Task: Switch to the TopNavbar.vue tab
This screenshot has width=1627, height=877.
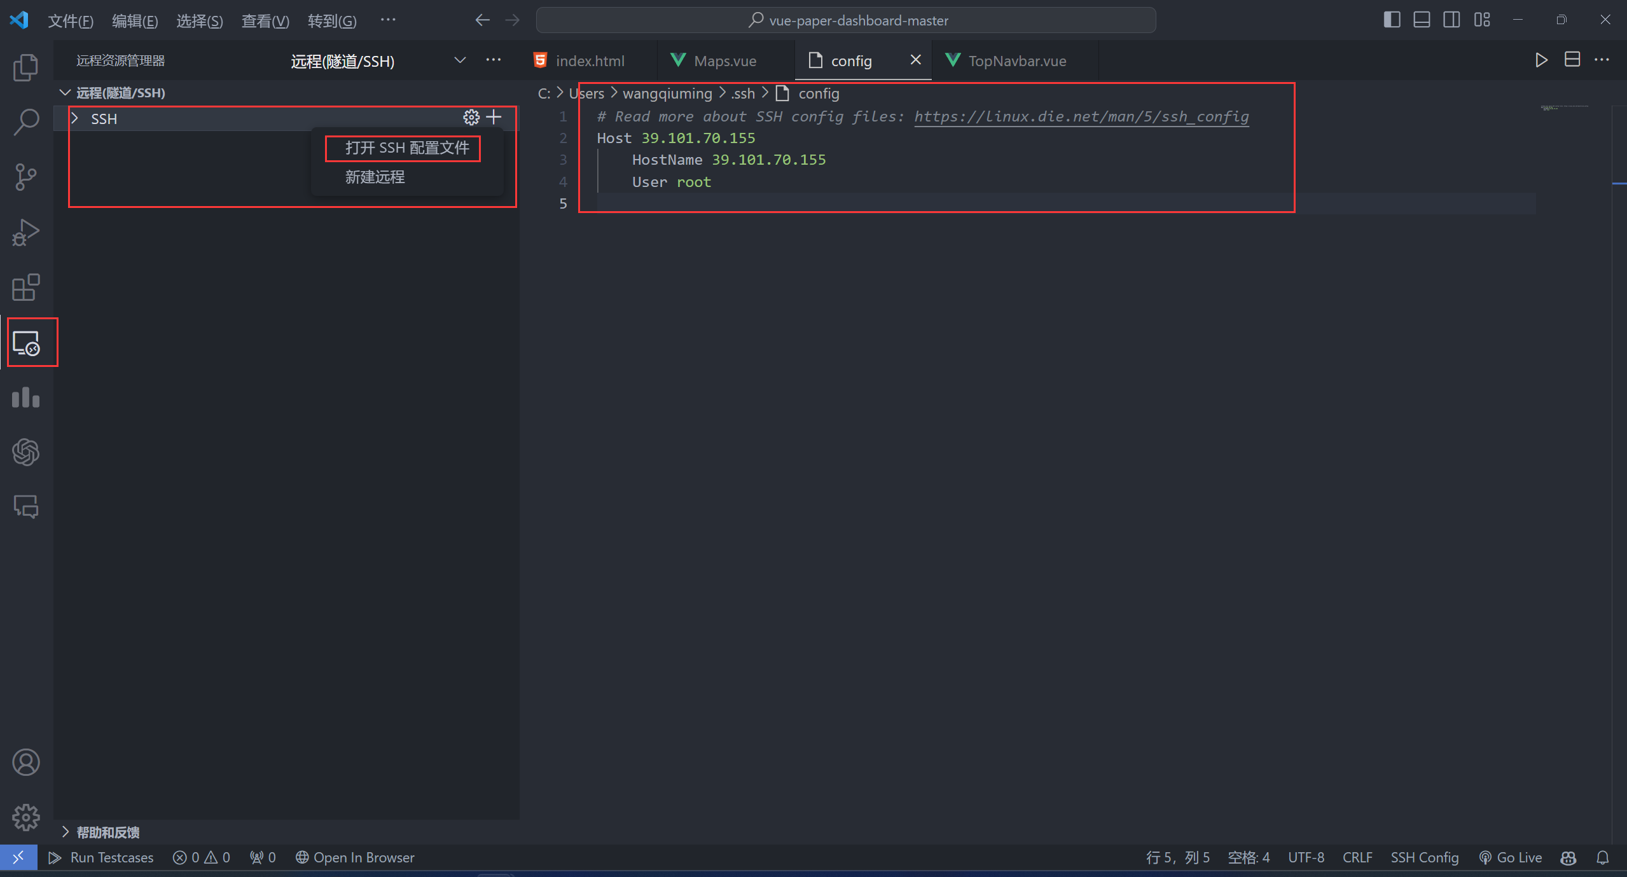Action: pyautogui.click(x=1016, y=60)
